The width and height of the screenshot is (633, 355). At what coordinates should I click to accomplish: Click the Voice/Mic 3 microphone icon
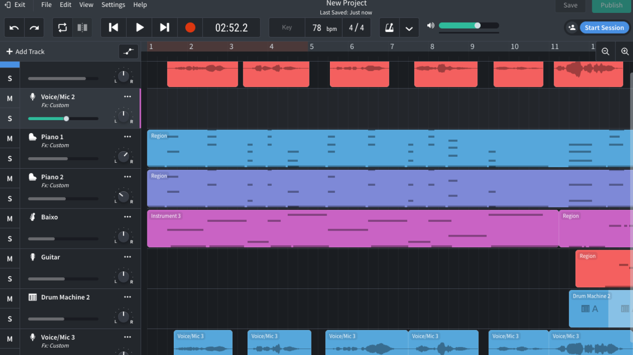click(x=32, y=337)
